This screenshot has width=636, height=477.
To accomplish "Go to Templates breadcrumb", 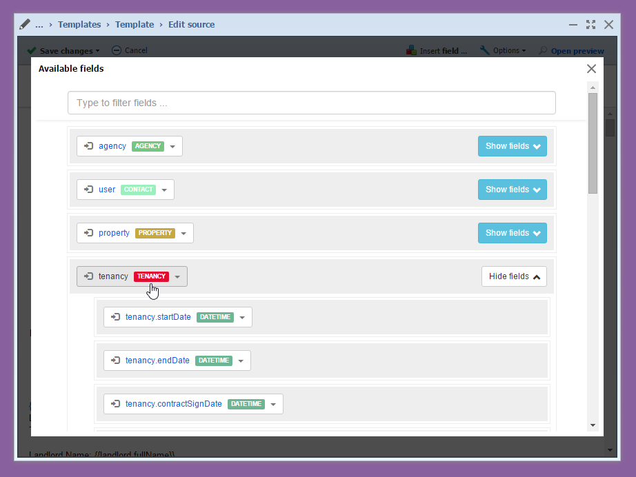I will point(79,24).
